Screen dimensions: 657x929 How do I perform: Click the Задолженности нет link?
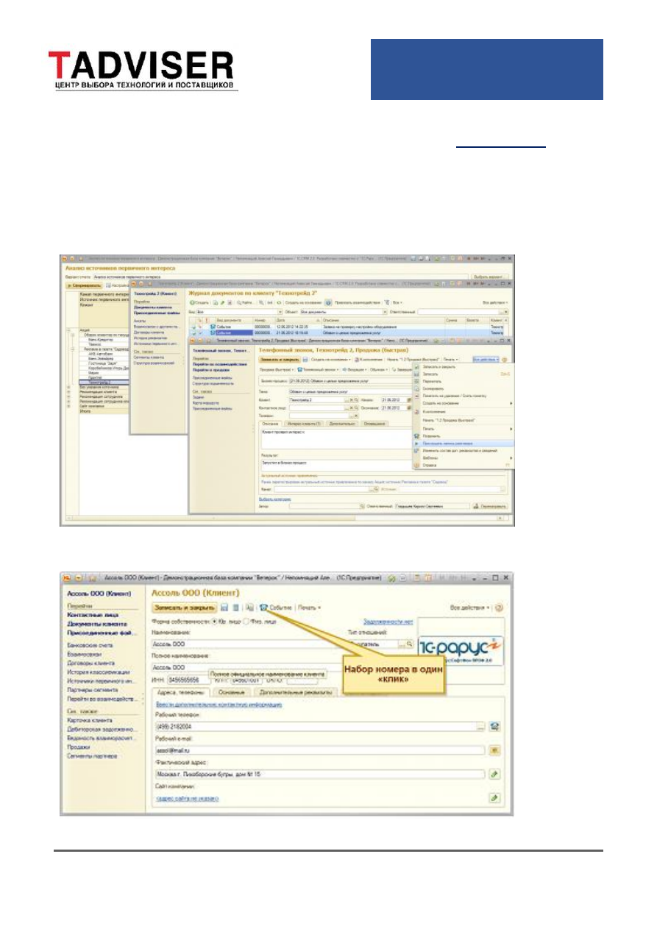tap(388, 622)
